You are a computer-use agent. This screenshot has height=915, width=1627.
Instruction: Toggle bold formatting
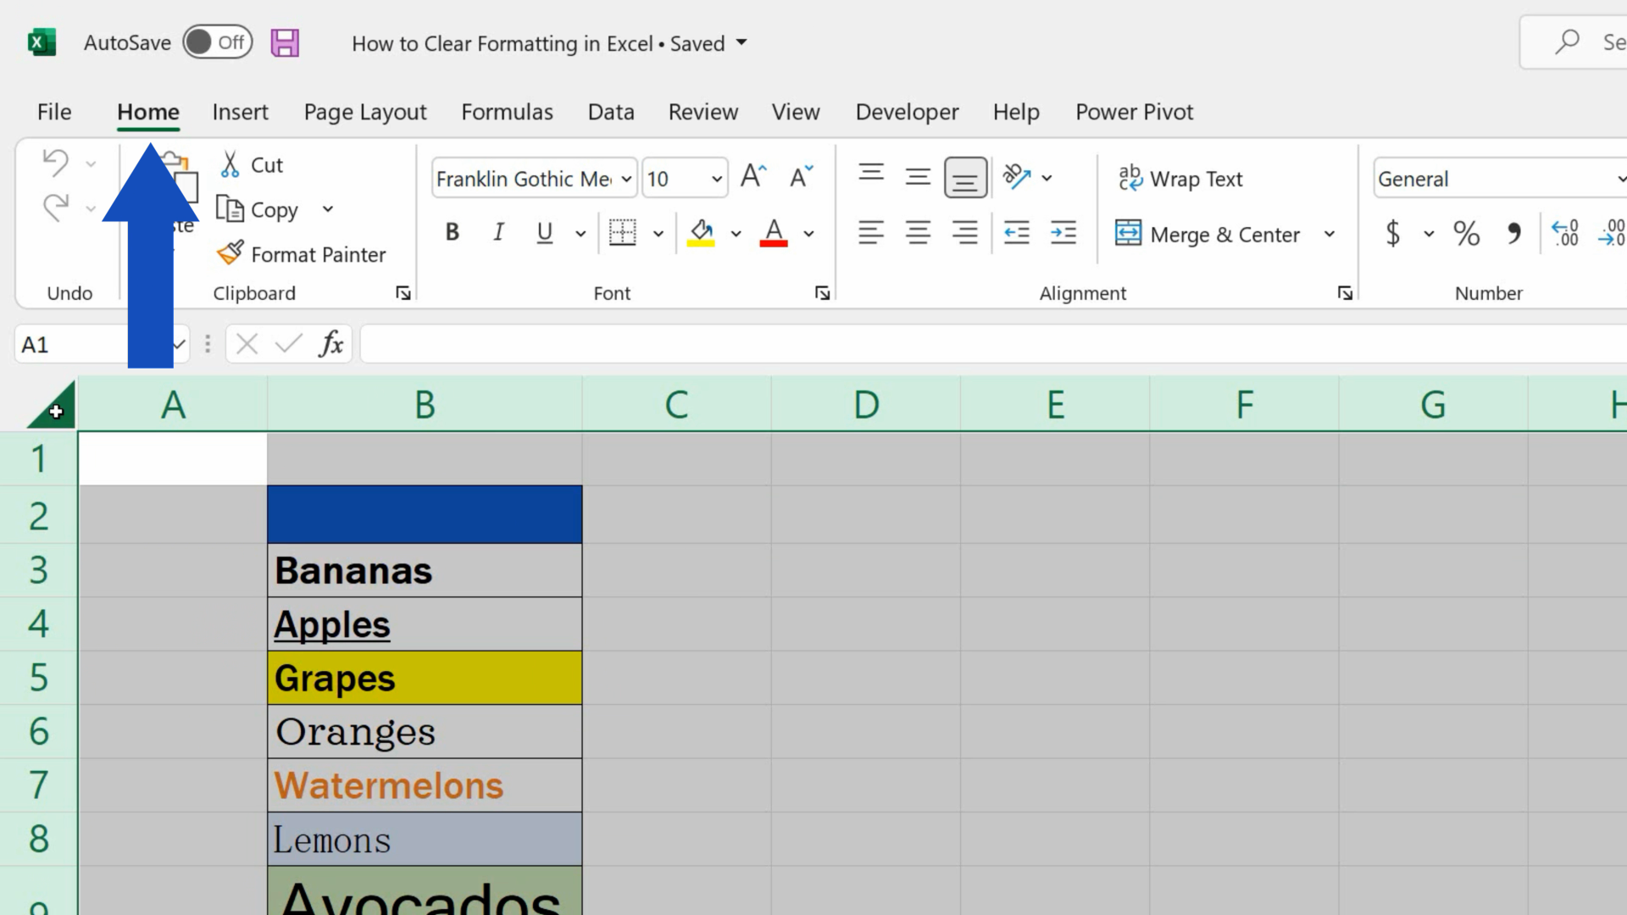(x=452, y=232)
